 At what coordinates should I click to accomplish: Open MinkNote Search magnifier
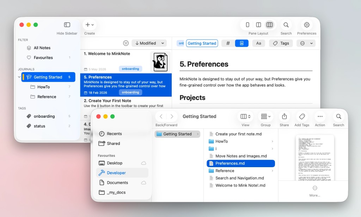(286, 25)
